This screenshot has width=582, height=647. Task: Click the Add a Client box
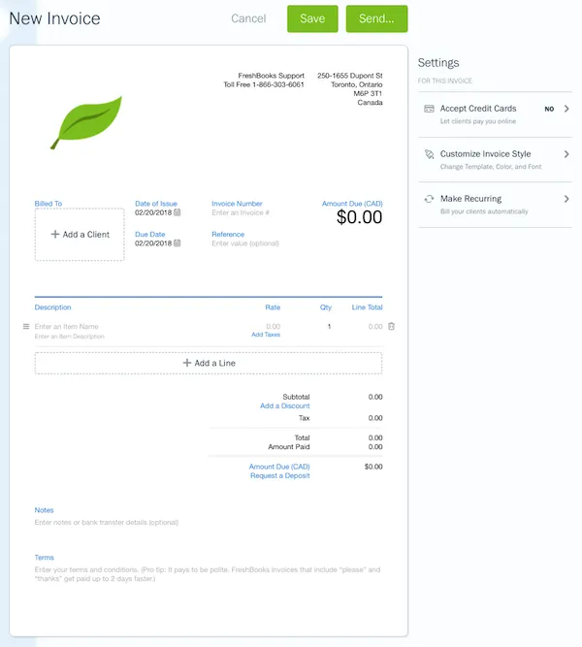pyautogui.click(x=80, y=235)
